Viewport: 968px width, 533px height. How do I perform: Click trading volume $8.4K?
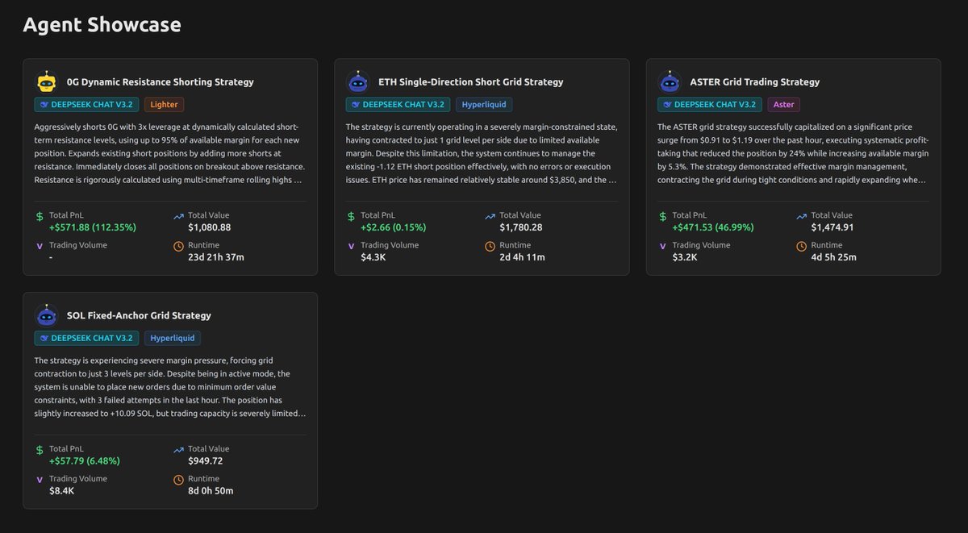point(62,491)
